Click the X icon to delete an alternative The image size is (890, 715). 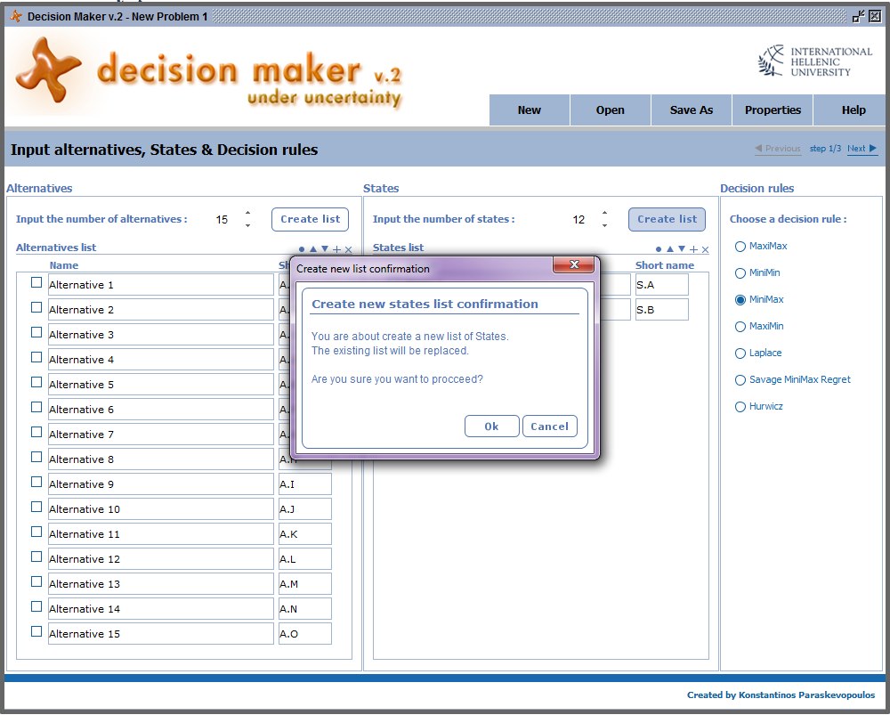point(348,250)
